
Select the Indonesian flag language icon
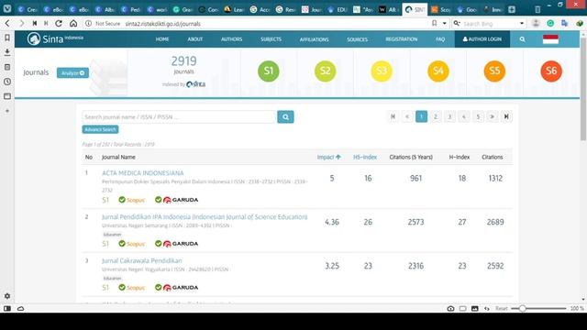pyautogui.click(x=550, y=38)
